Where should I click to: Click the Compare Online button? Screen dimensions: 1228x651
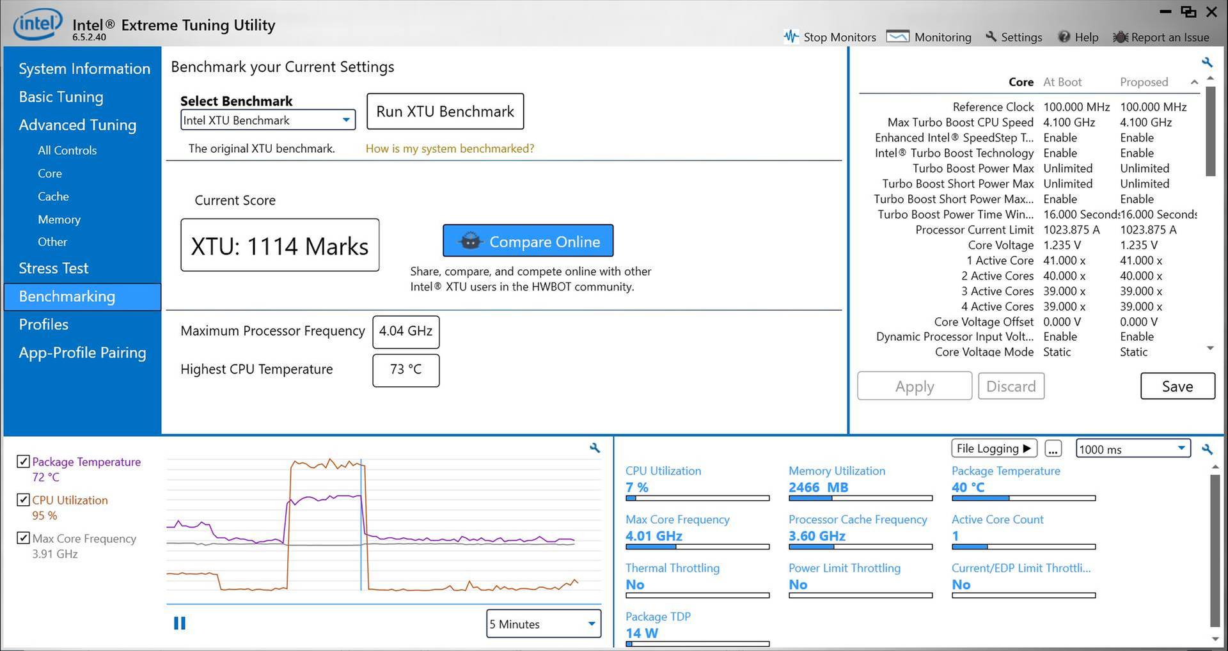pos(528,240)
